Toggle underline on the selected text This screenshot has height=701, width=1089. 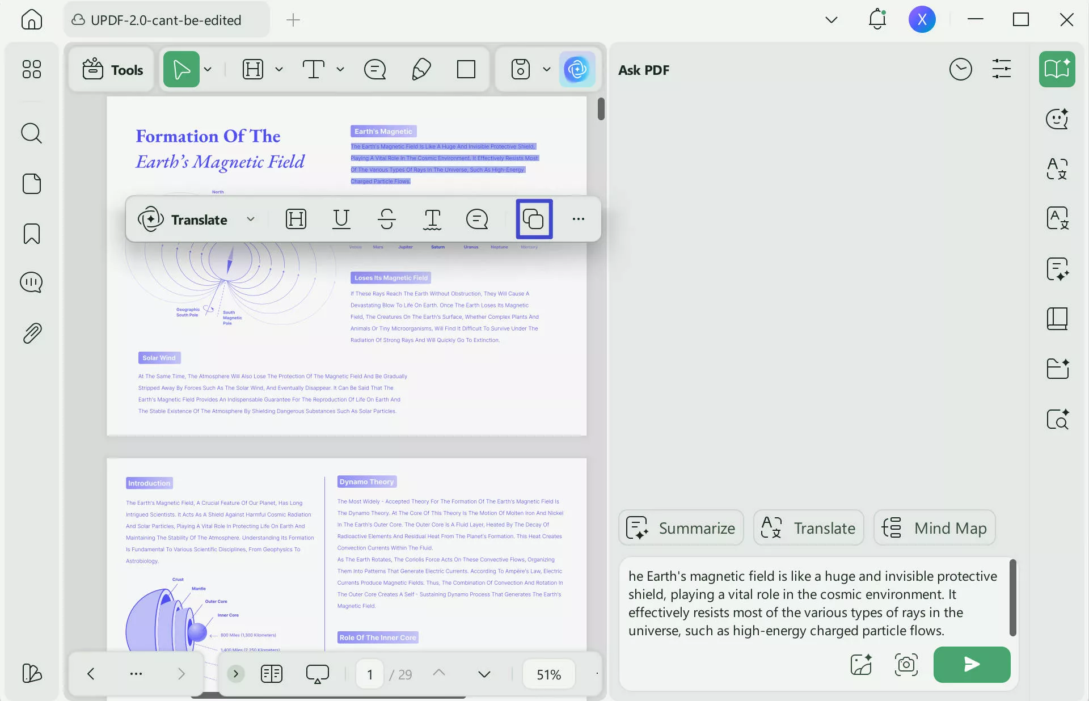(x=341, y=219)
